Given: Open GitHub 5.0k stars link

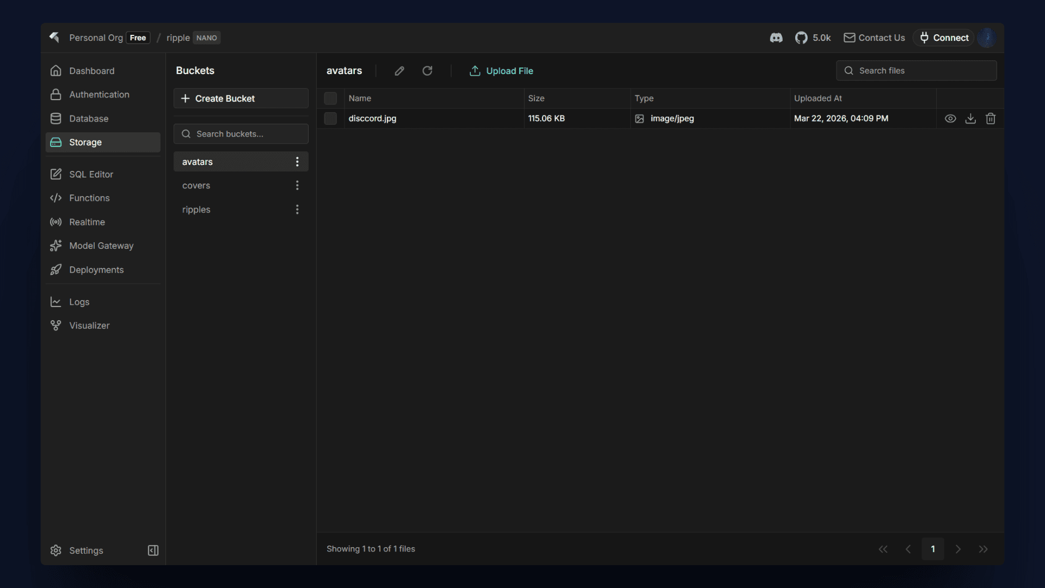Looking at the screenshot, I should pos(813,38).
